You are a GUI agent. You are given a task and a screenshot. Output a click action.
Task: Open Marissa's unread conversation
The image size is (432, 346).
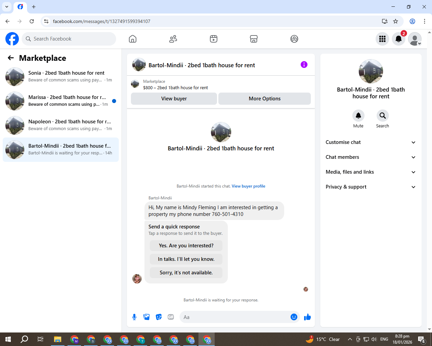[61, 101]
